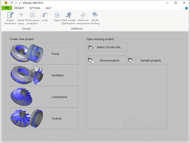
Task: Open the Global setup tool
Action: (x=21, y=18)
